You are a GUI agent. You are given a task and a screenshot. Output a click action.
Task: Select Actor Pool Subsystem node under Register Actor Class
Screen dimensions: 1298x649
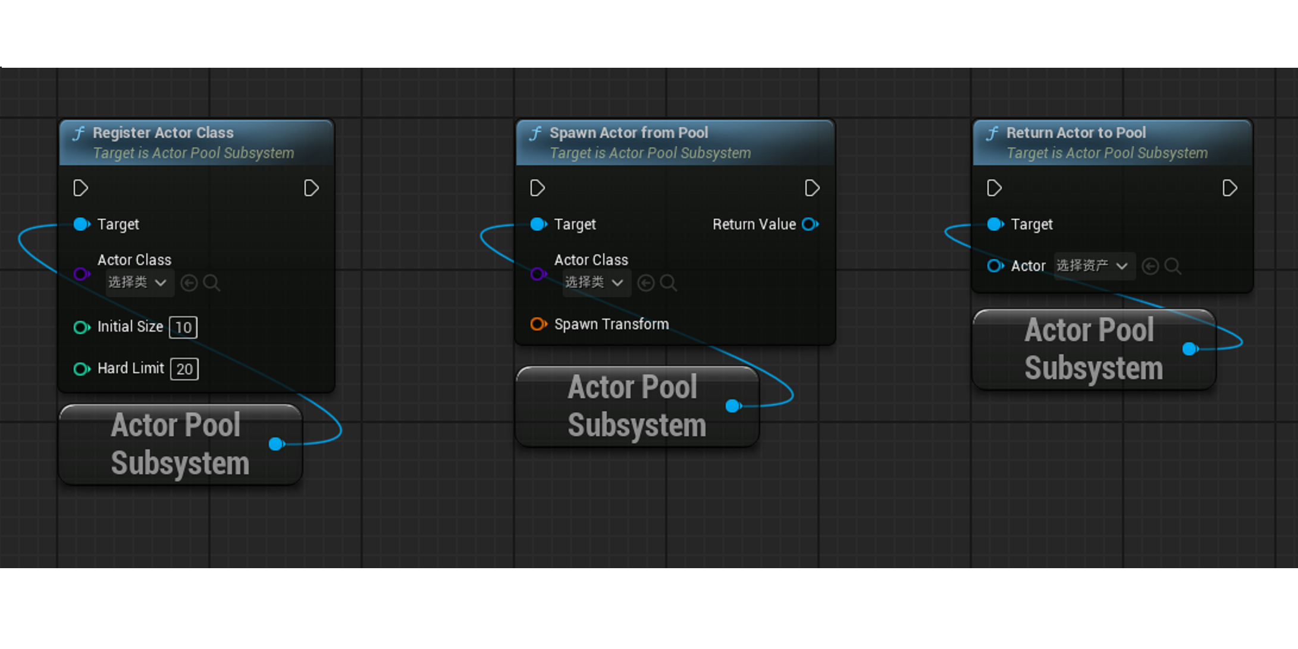click(x=180, y=445)
